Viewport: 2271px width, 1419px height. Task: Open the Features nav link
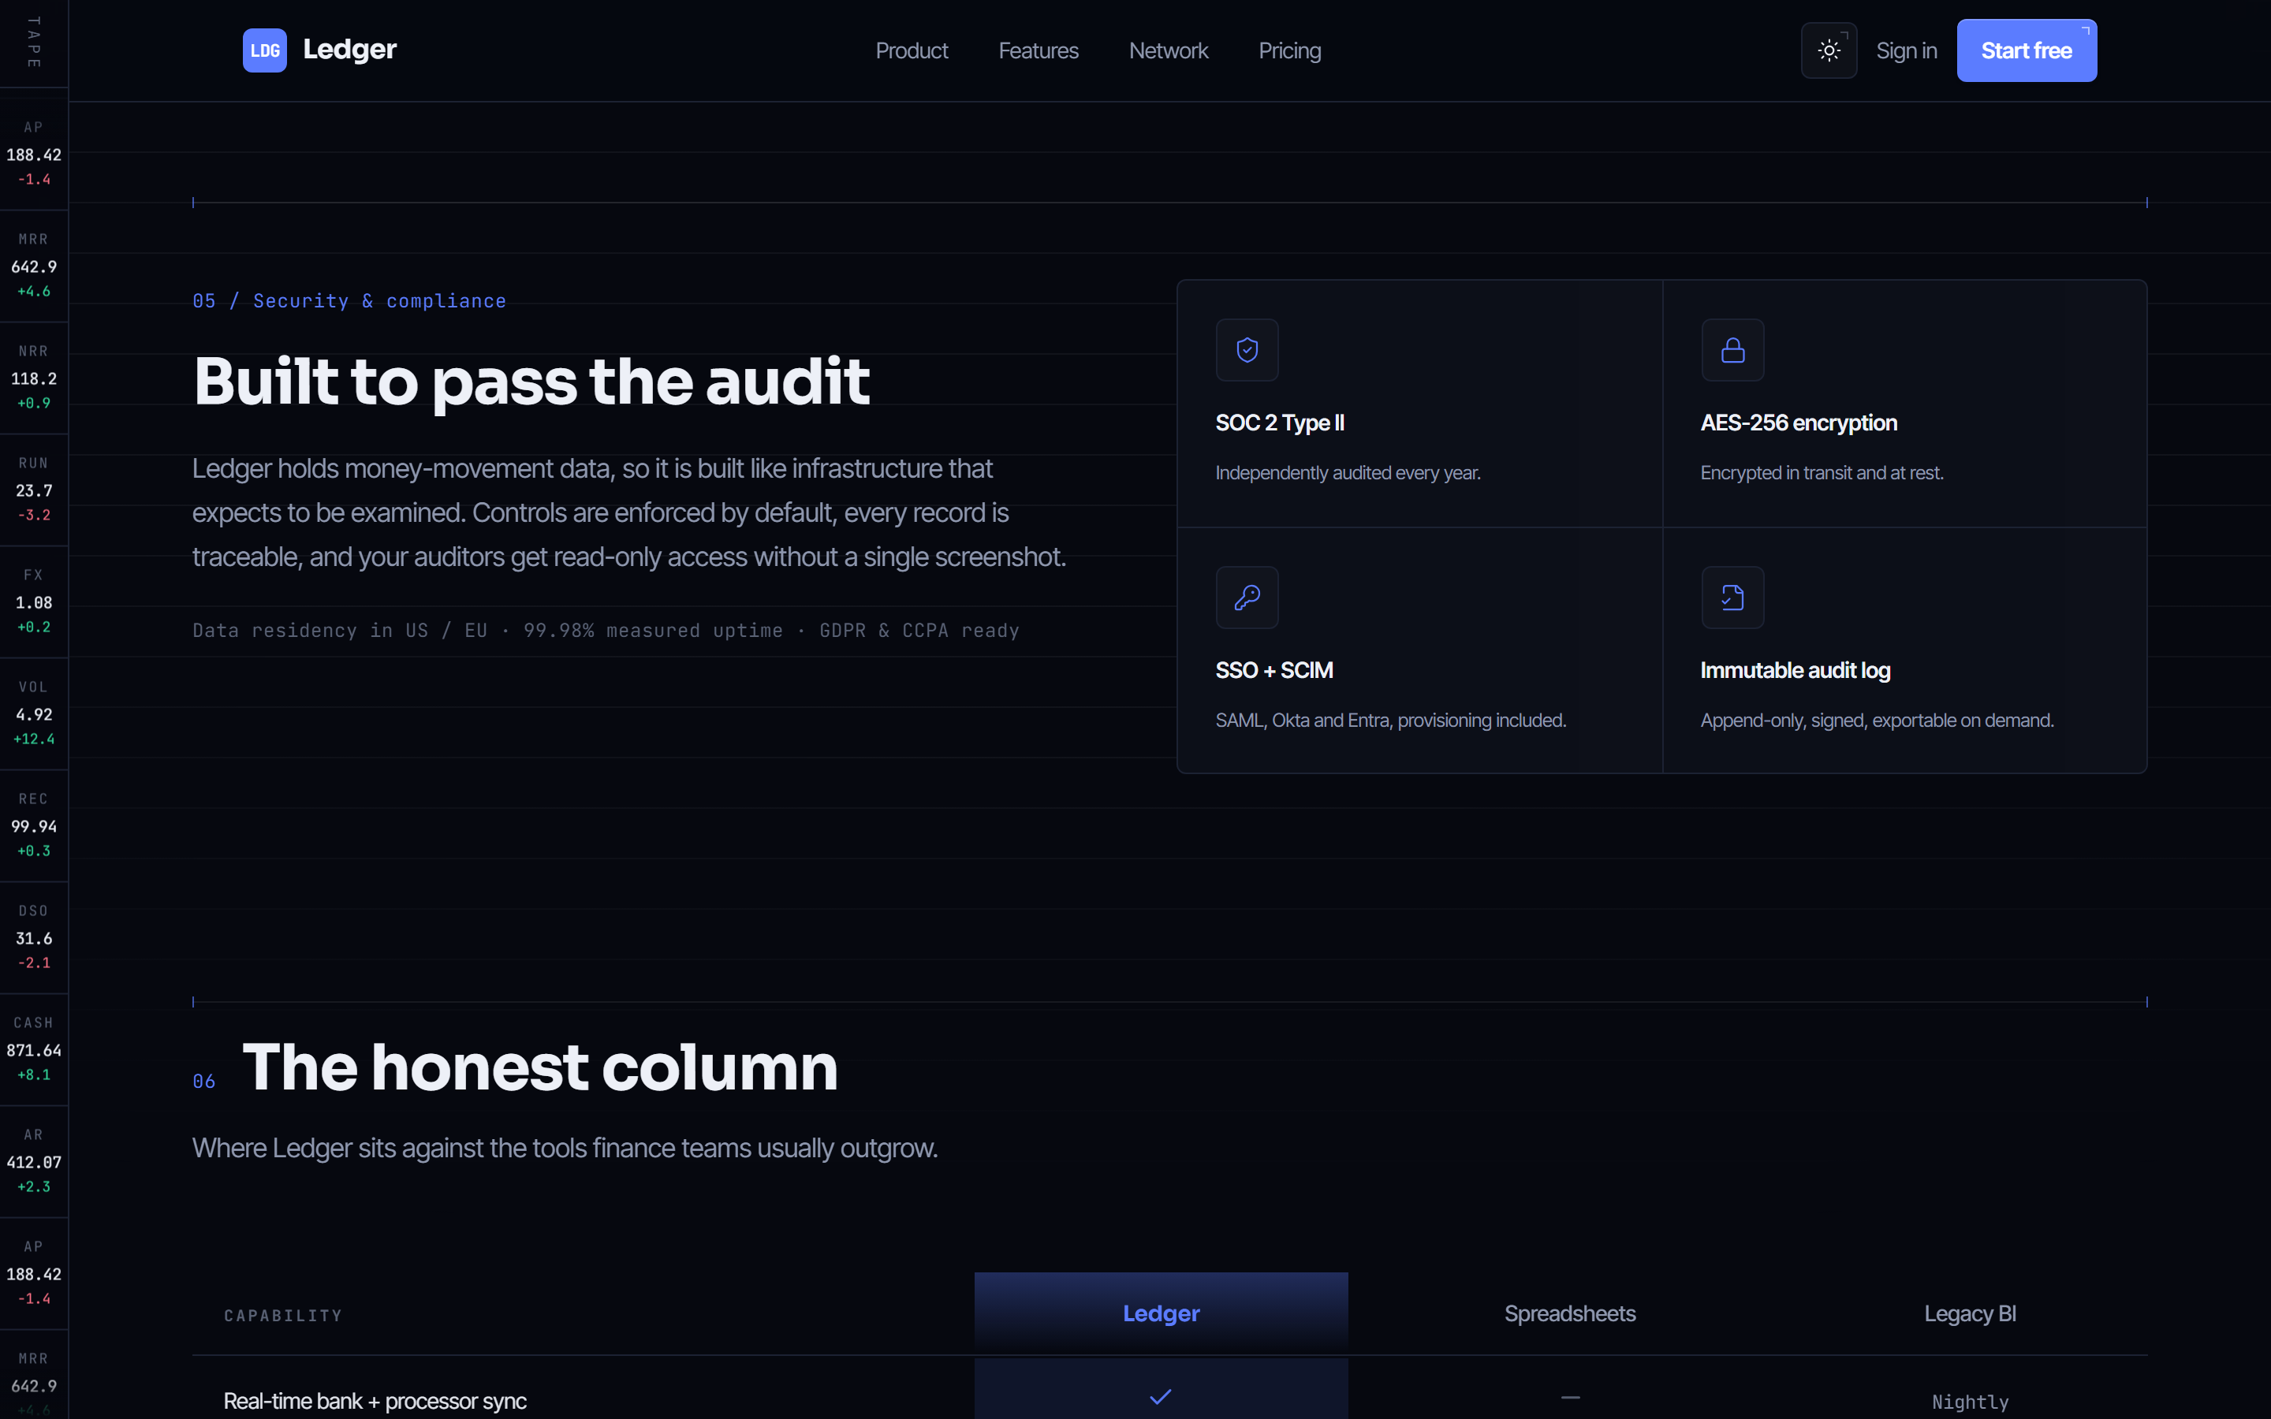click(x=1038, y=50)
